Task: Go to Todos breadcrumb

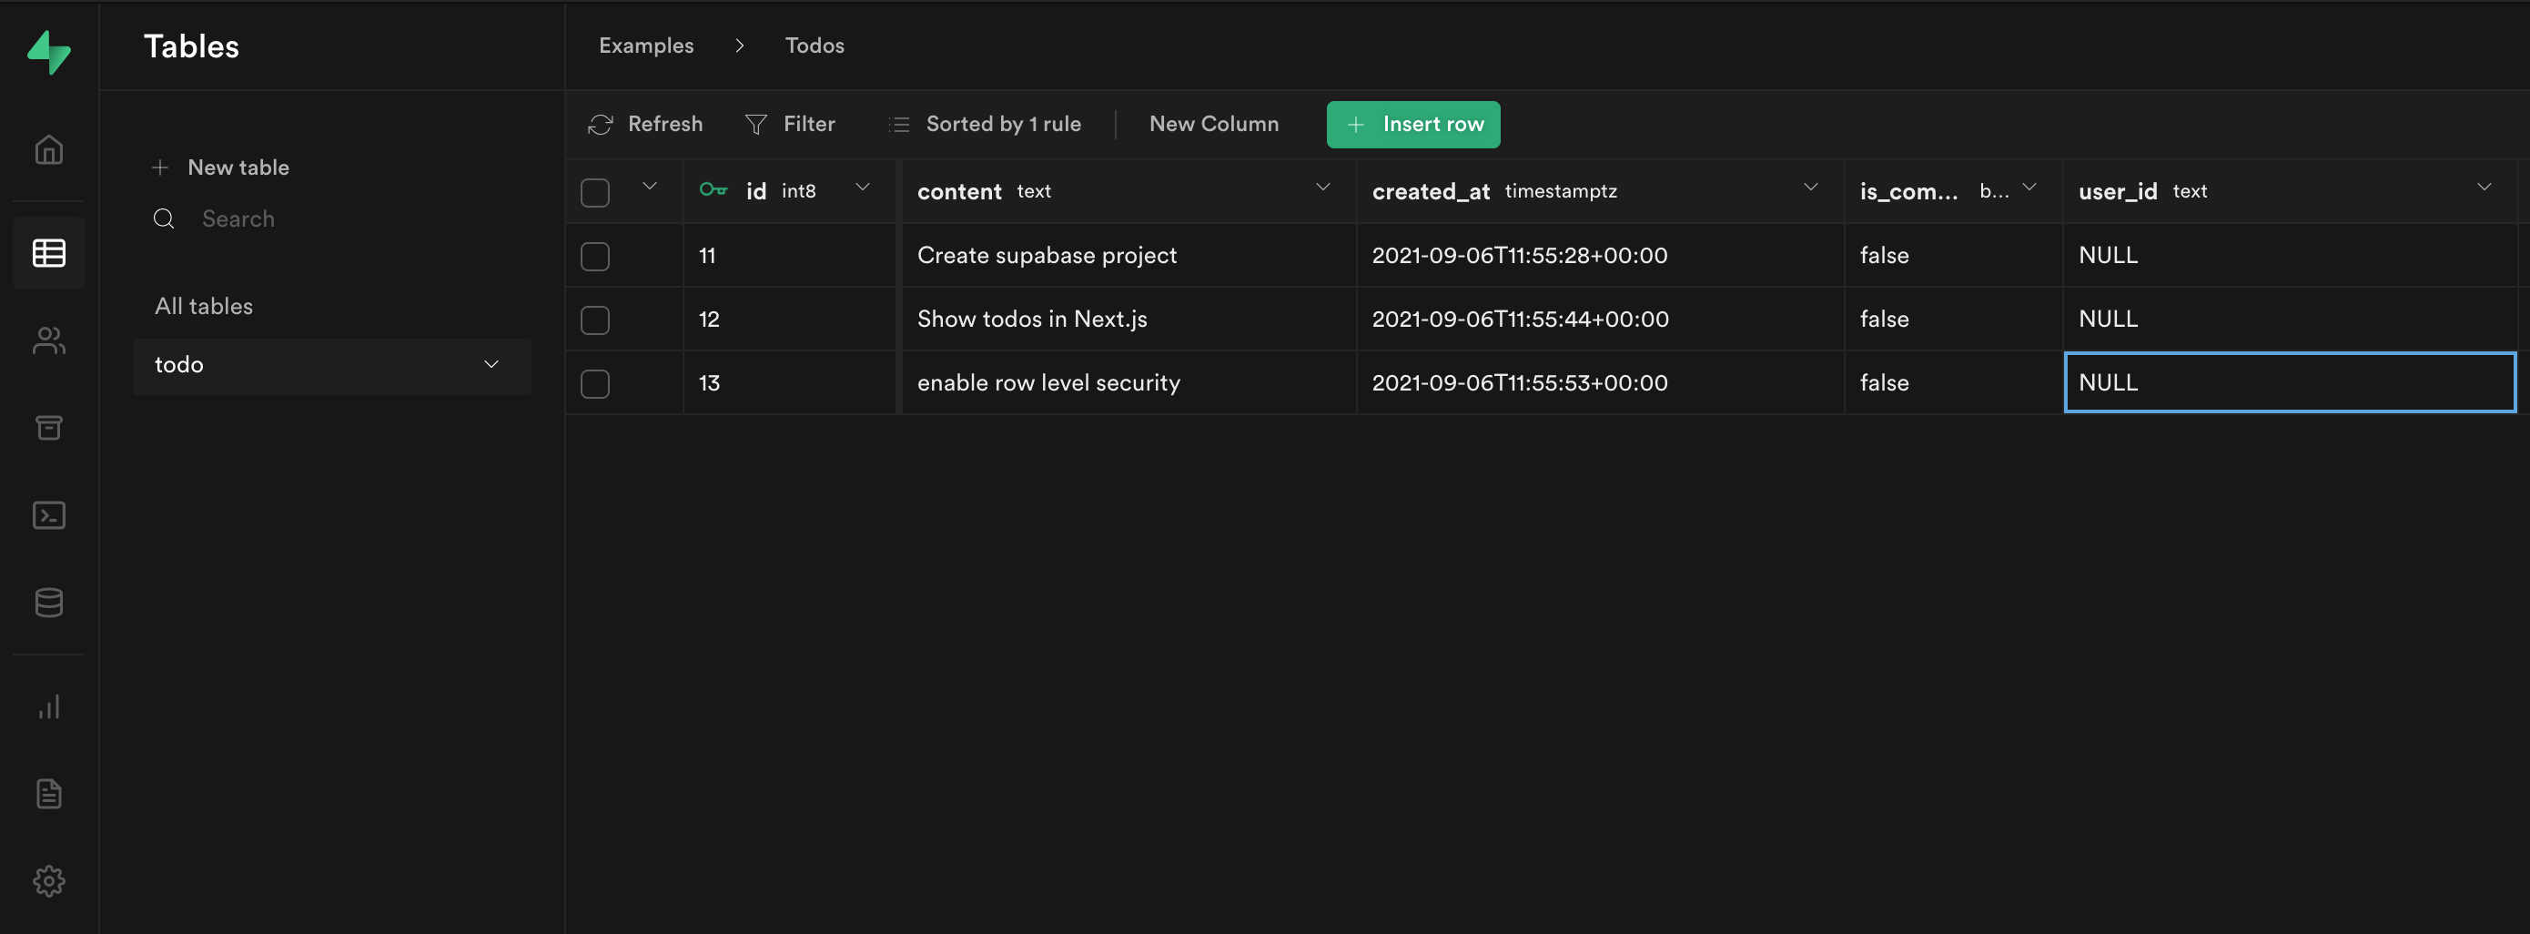Action: pos(815,46)
